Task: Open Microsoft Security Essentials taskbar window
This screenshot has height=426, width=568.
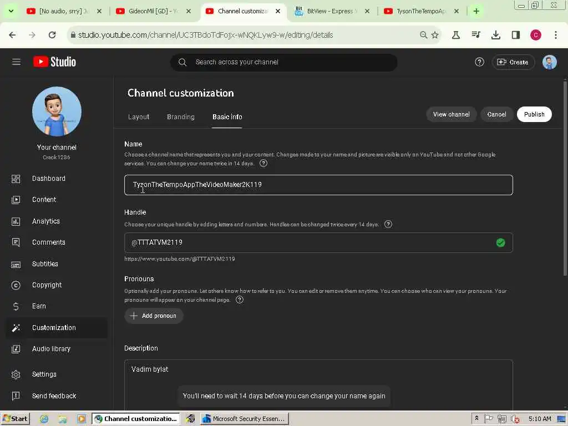Action: pos(245,419)
